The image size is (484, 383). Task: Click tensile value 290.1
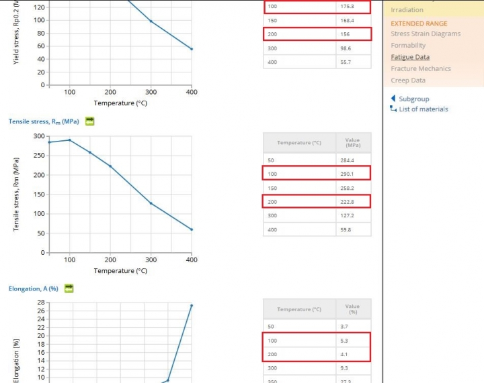pos(347,174)
